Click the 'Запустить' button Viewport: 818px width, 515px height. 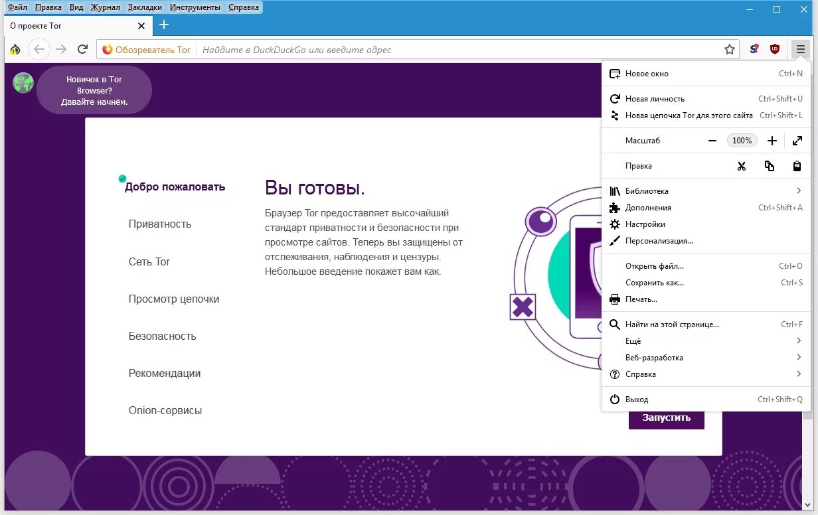point(667,418)
